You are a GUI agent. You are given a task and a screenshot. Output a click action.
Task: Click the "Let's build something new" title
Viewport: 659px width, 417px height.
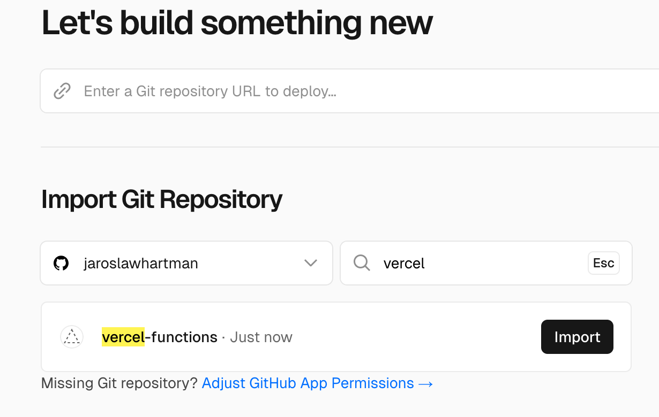pos(237,23)
